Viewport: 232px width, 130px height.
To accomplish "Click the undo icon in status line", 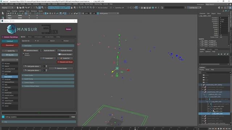I will (x=26, y=8).
